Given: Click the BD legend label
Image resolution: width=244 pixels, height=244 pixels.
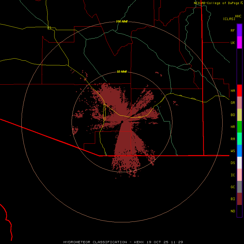Looking at the screenshot, I should coord(233,115).
